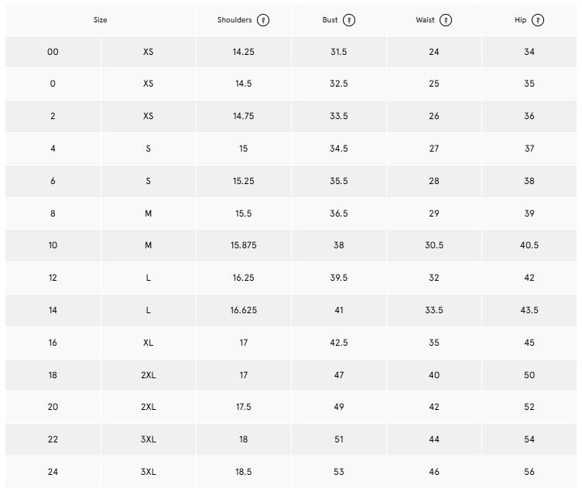The height and width of the screenshot is (495, 582).
Task: Select the 15.875 shoulders value
Action: point(244,245)
